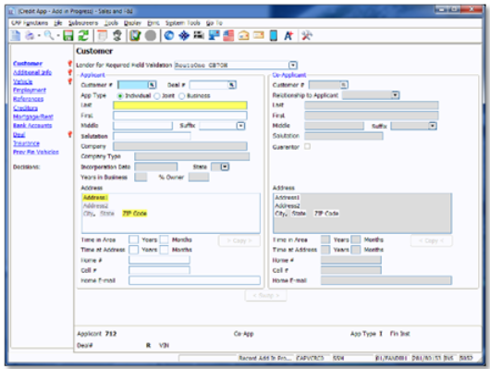The height and width of the screenshot is (369, 490).
Task: Open the Prev Fin Vehicles sidebar link
Action: point(36,152)
